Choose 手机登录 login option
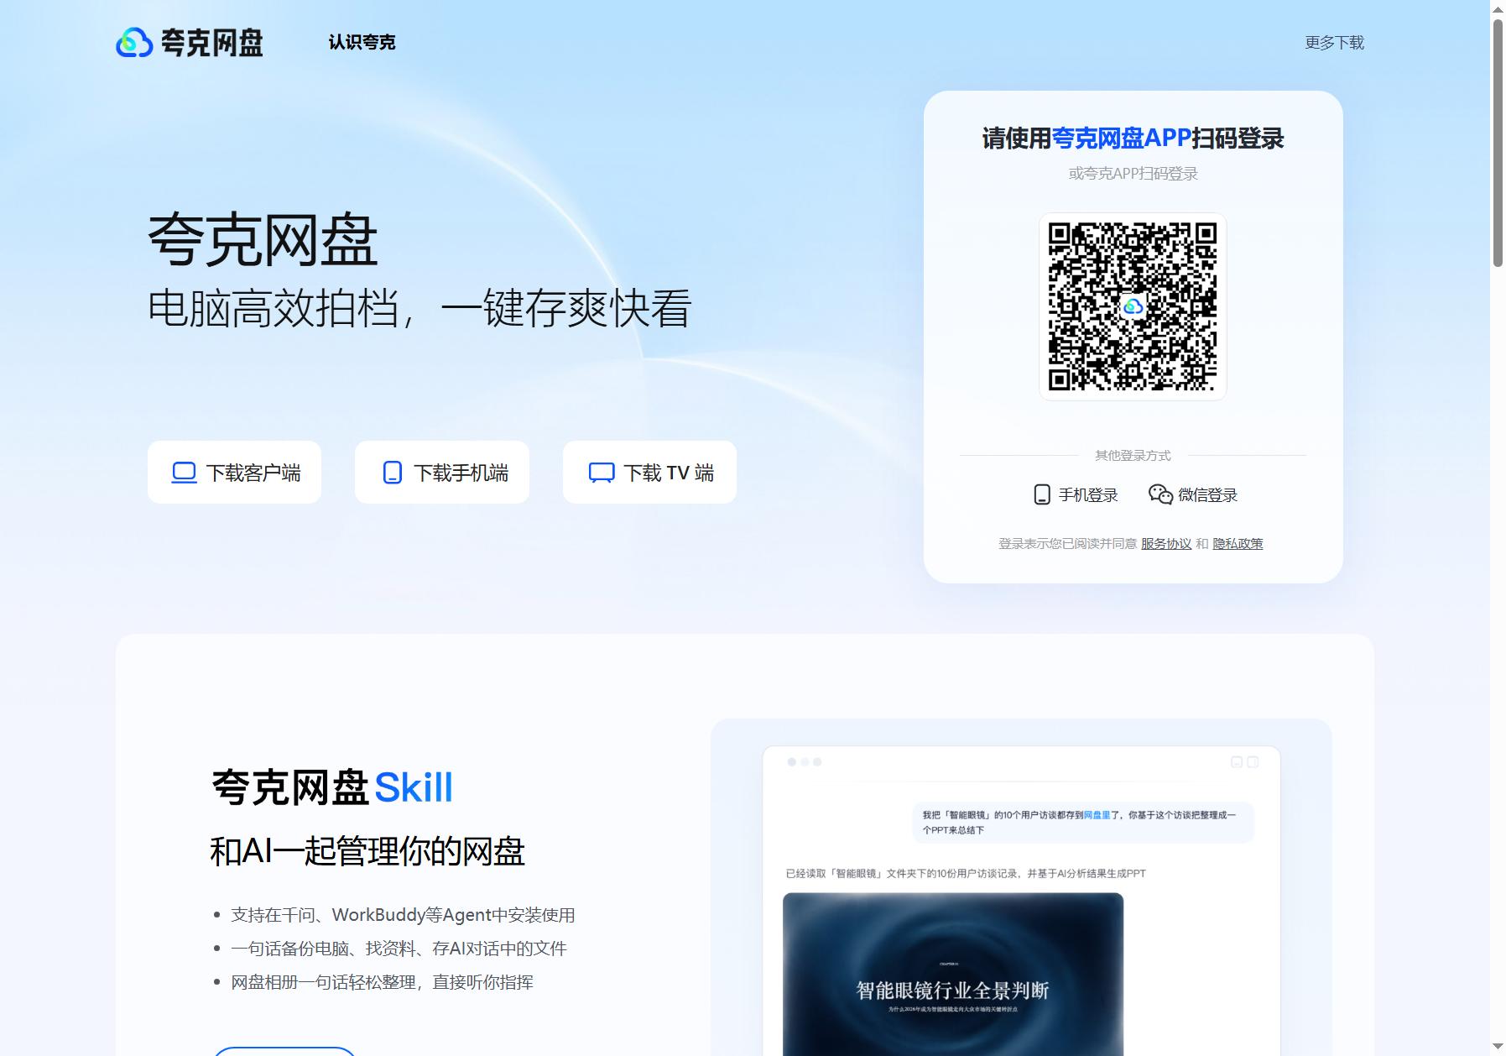 pos(1076,494)
